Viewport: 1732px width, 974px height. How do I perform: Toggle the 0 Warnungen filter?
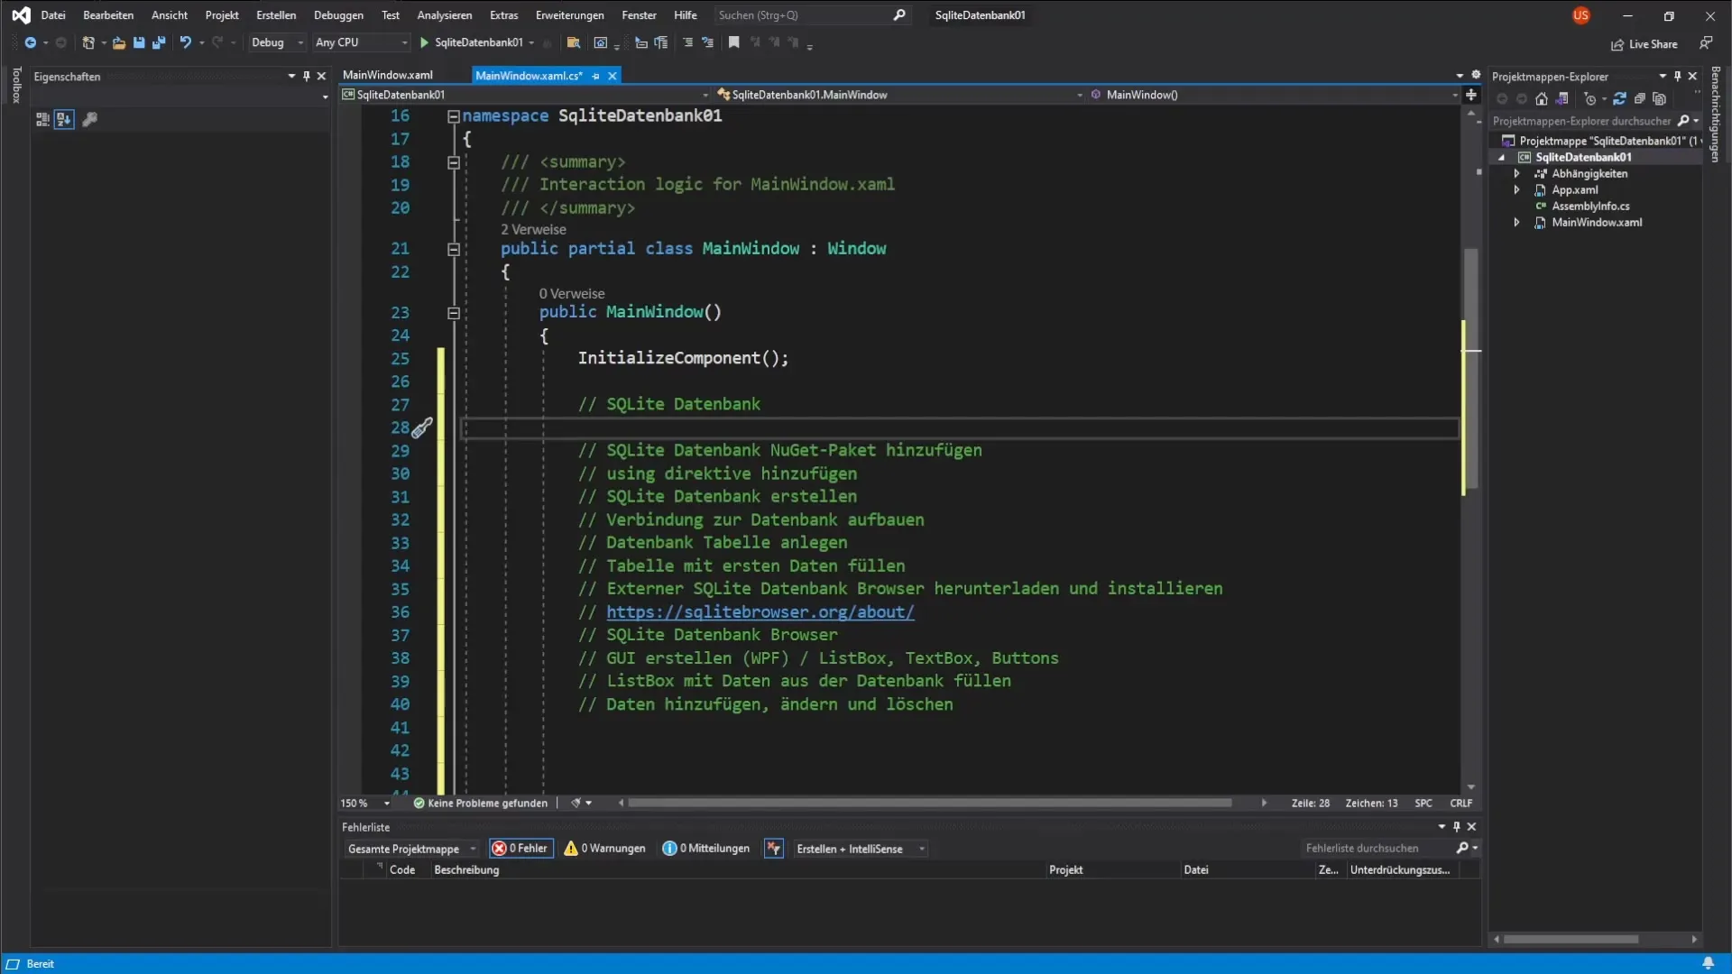click(604, 848)
